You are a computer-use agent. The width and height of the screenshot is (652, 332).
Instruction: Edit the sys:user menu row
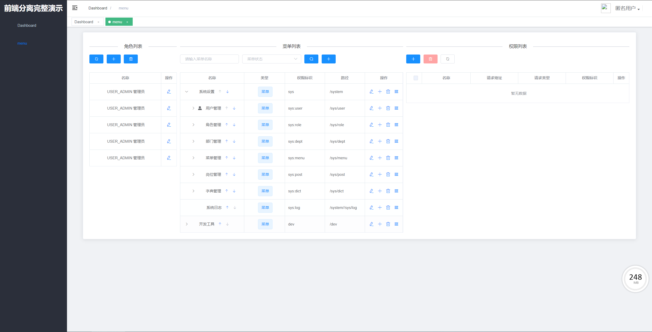click(371, 108)
